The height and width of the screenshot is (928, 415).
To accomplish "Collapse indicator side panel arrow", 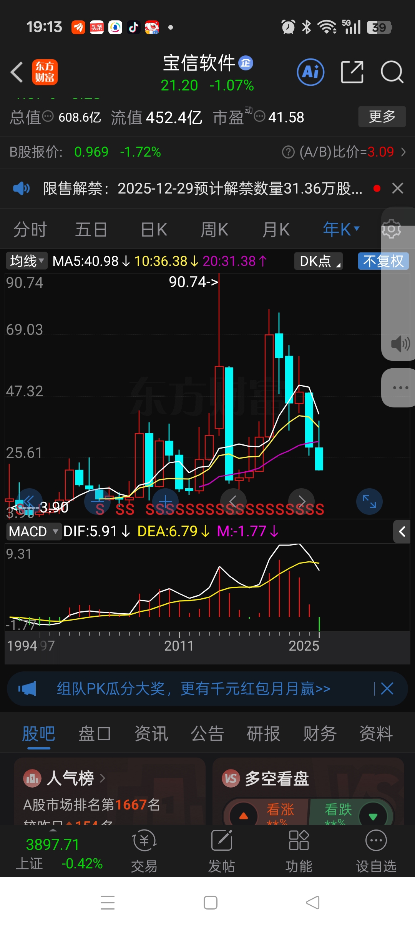I will 402,532.
